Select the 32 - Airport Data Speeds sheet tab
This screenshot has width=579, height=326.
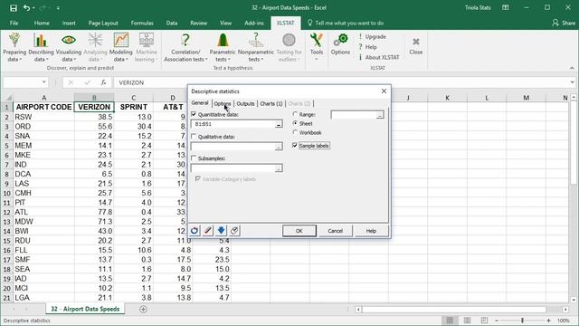pos(85,309)
